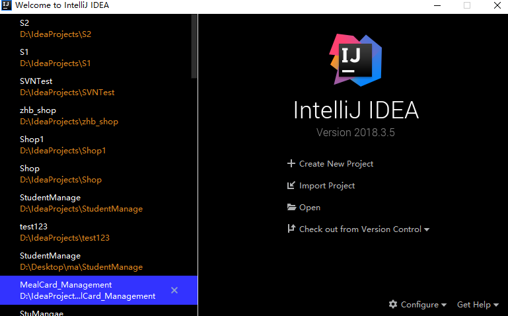Open recent project S1

pos(98,58)
